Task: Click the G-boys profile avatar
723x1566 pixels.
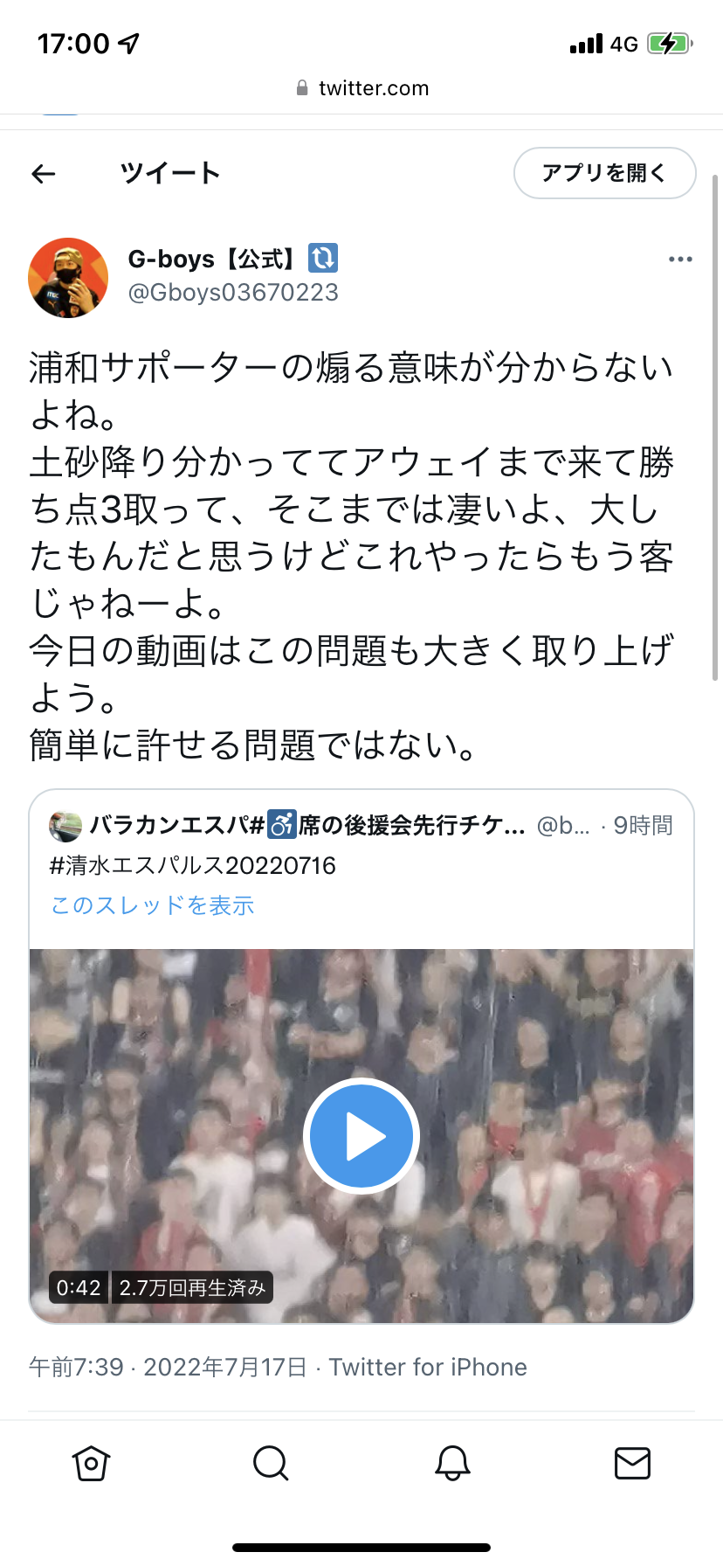Action: [68, 277]
